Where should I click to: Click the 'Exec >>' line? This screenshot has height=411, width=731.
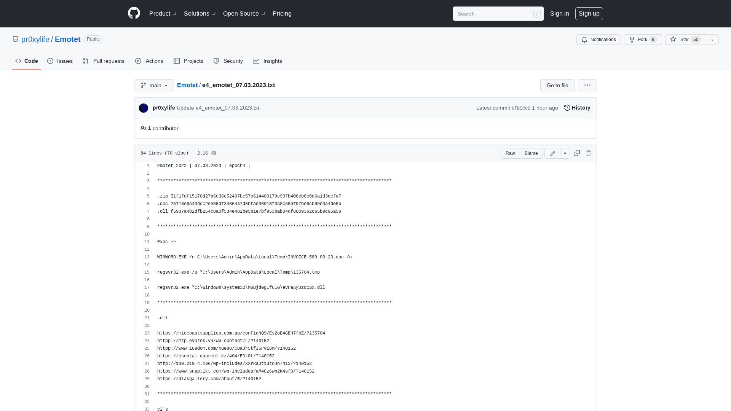[x=166, y=242]
